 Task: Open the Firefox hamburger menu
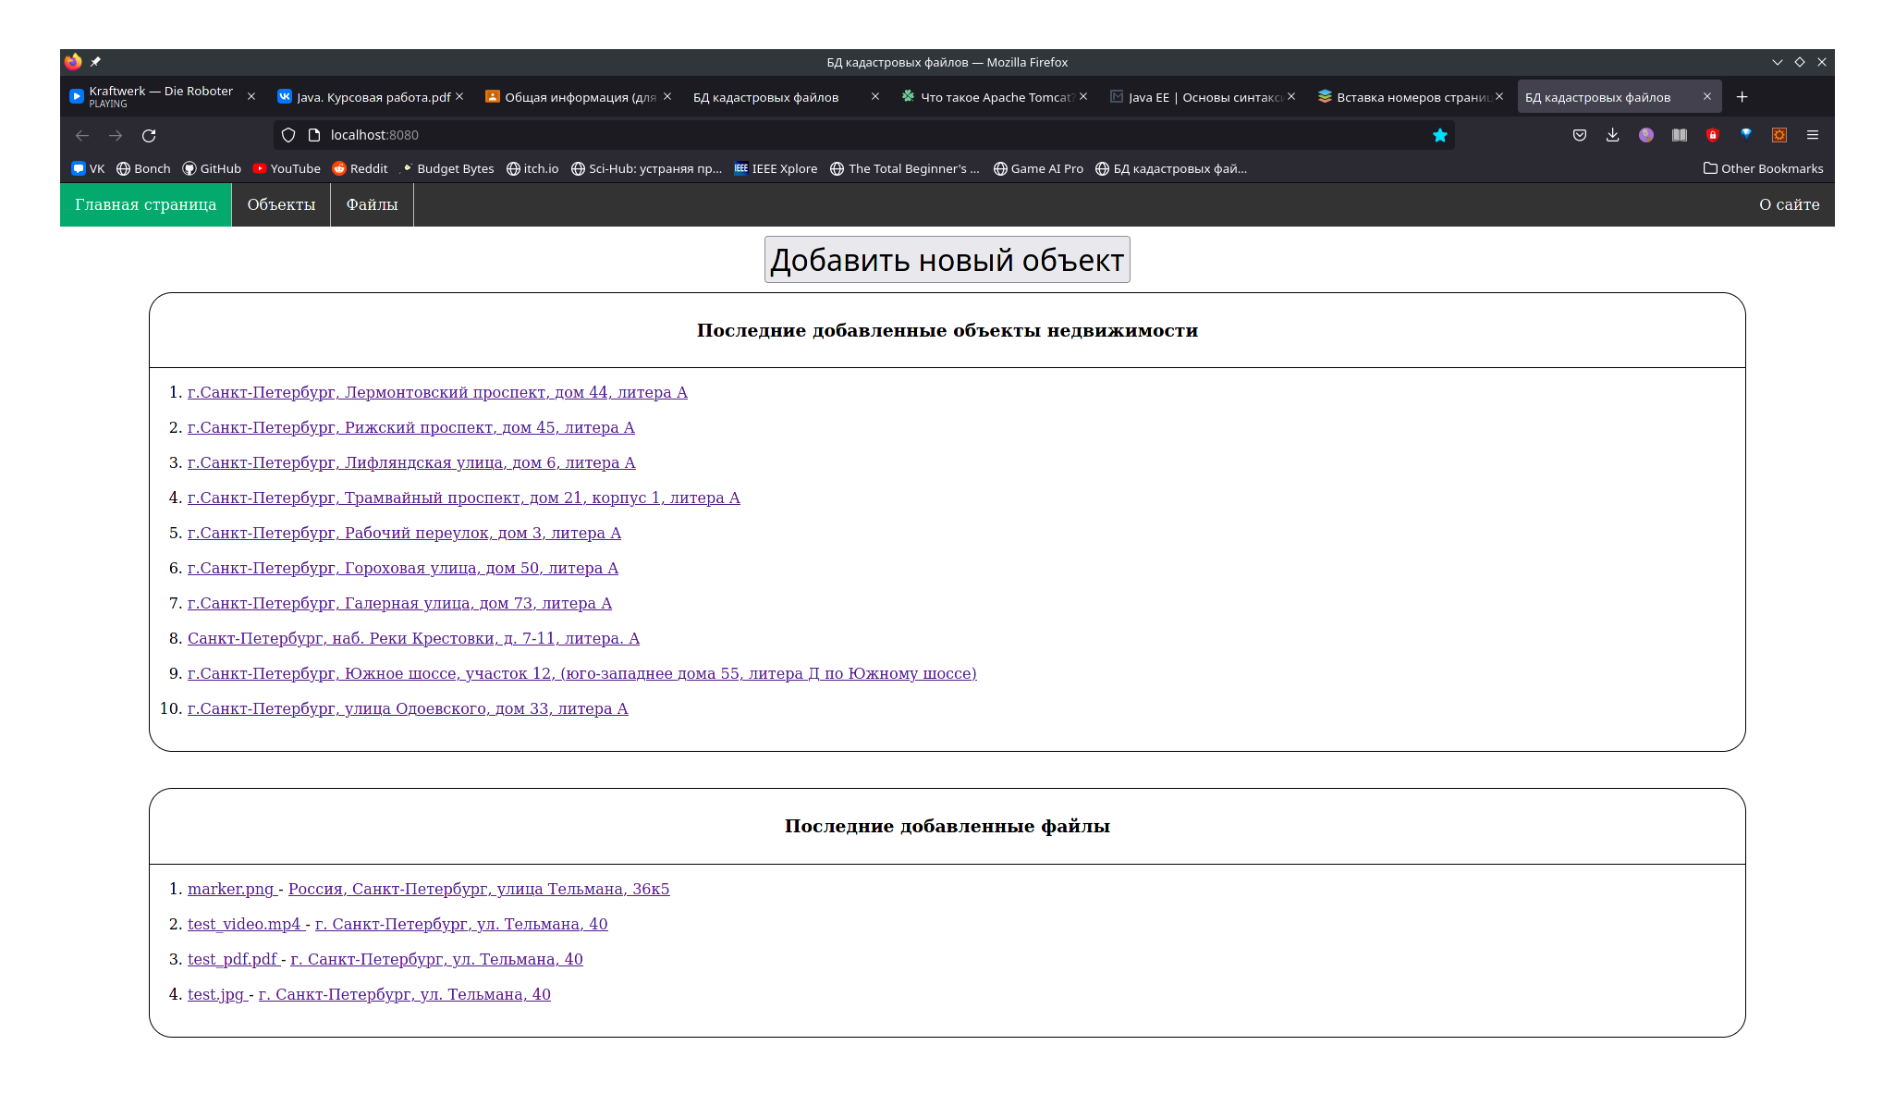1813,135
